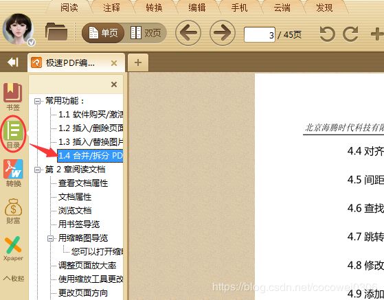The image size is (384, 300).
Task: Switch to 双页 double page view
Action: pyautogui.click(x=146, y=33)
